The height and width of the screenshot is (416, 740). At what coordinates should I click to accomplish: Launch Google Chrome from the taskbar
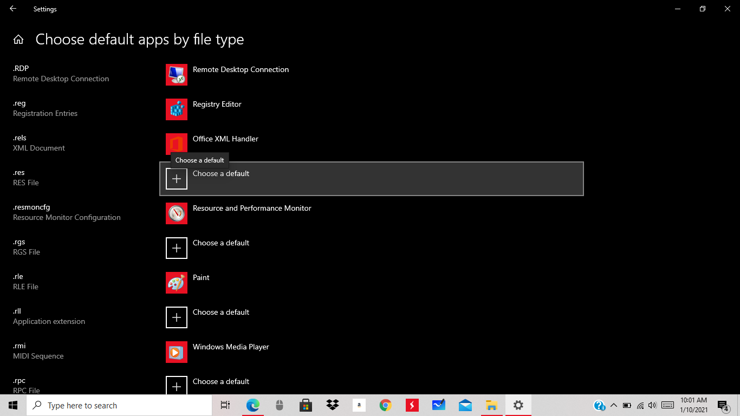(x=386, y=405)
